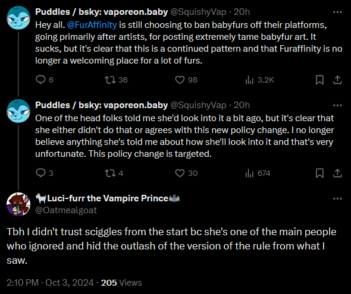Share the second Puddles tweet
Viewport: 351px width, 294px height.
pos(337,173)
